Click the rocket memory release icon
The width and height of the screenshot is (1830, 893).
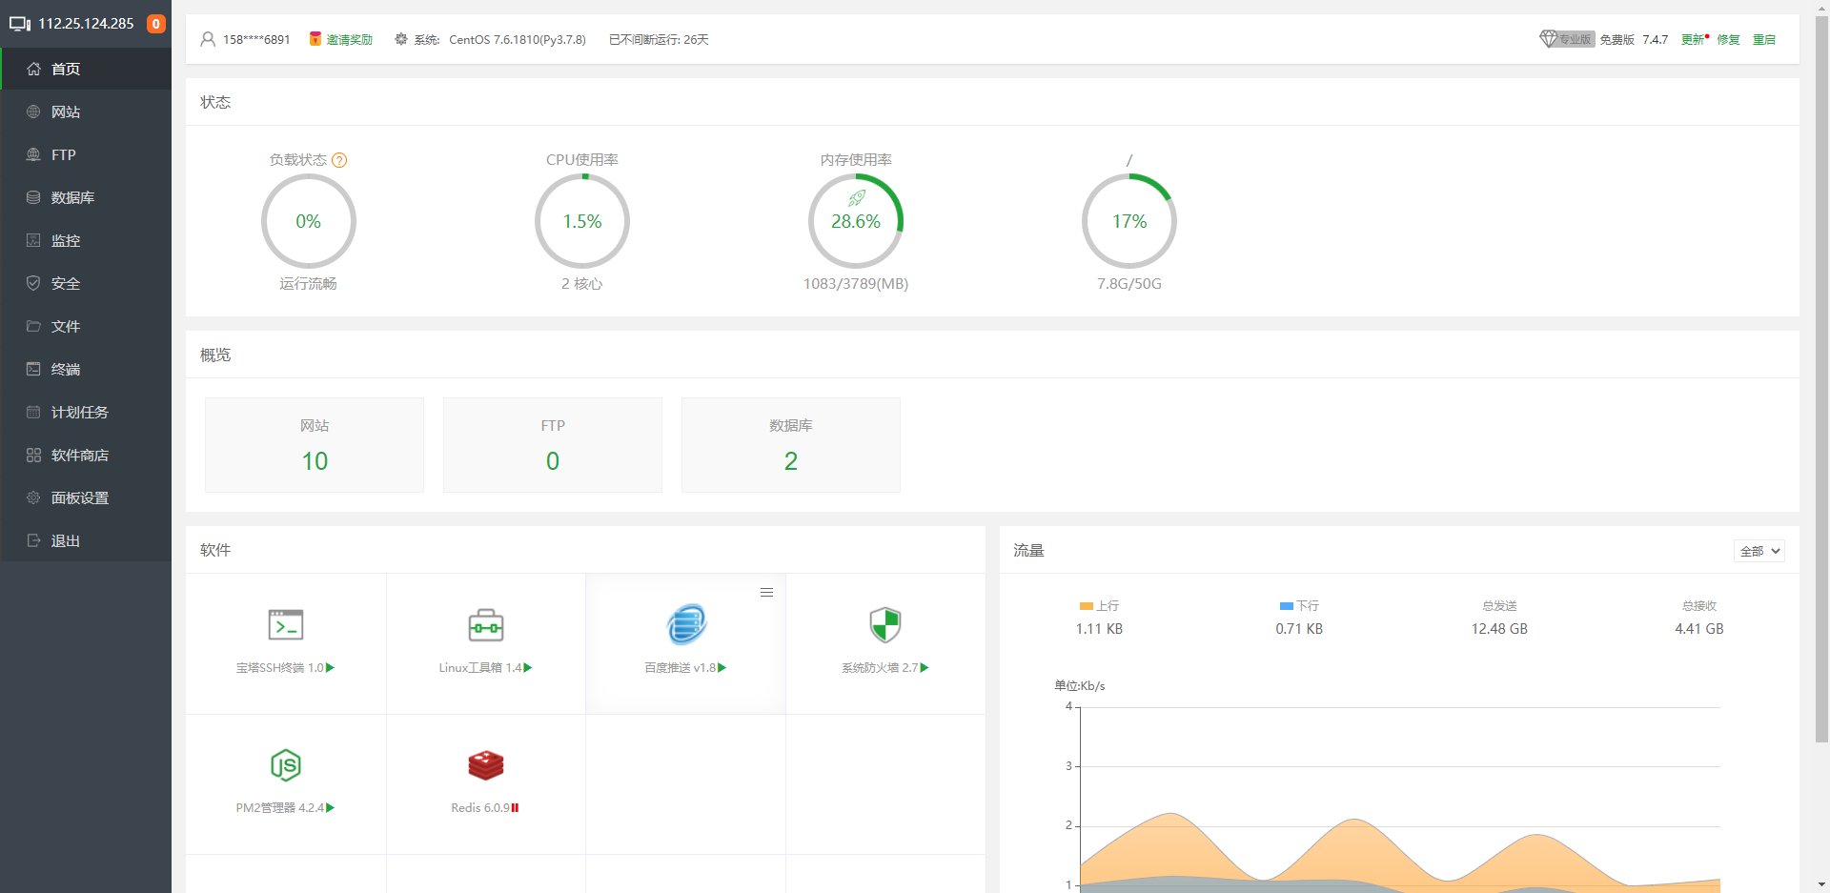pos(856,198)
